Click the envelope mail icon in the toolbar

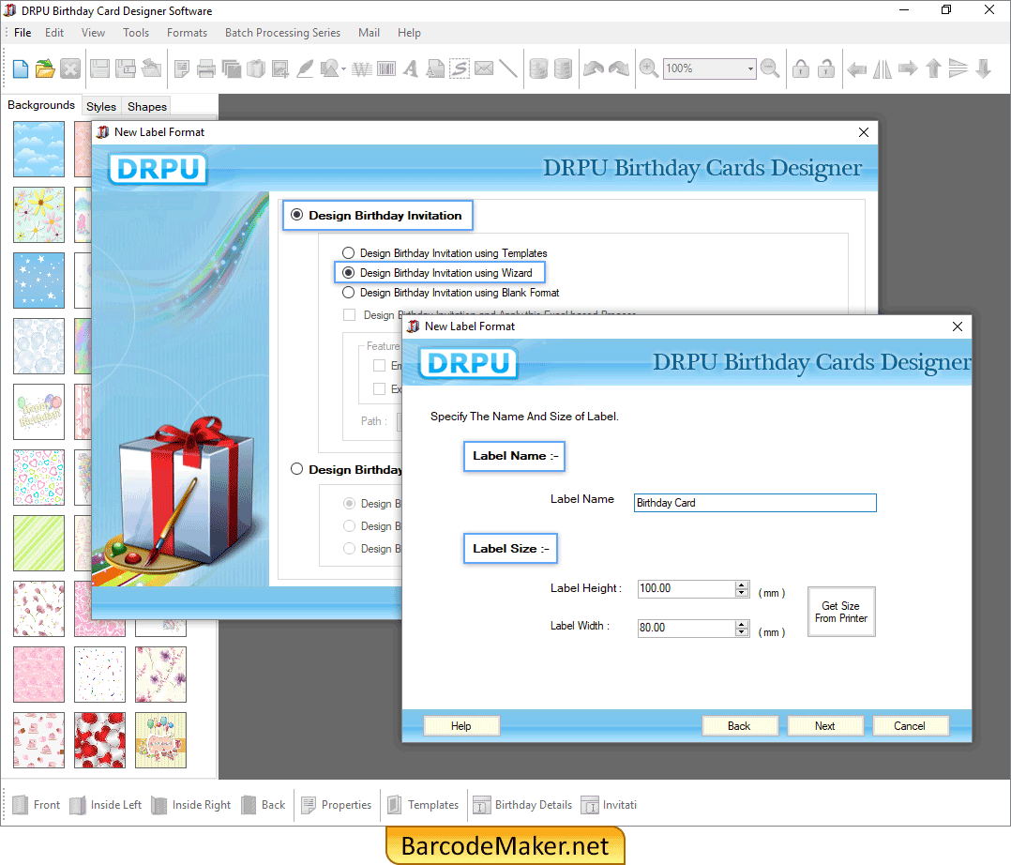coord(484,68)
